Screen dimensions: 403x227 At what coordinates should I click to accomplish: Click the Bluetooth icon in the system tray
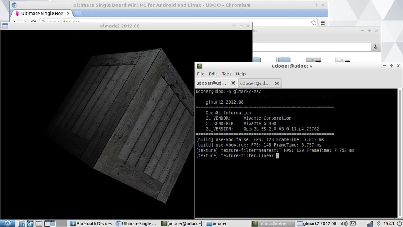tap(378, 223)
